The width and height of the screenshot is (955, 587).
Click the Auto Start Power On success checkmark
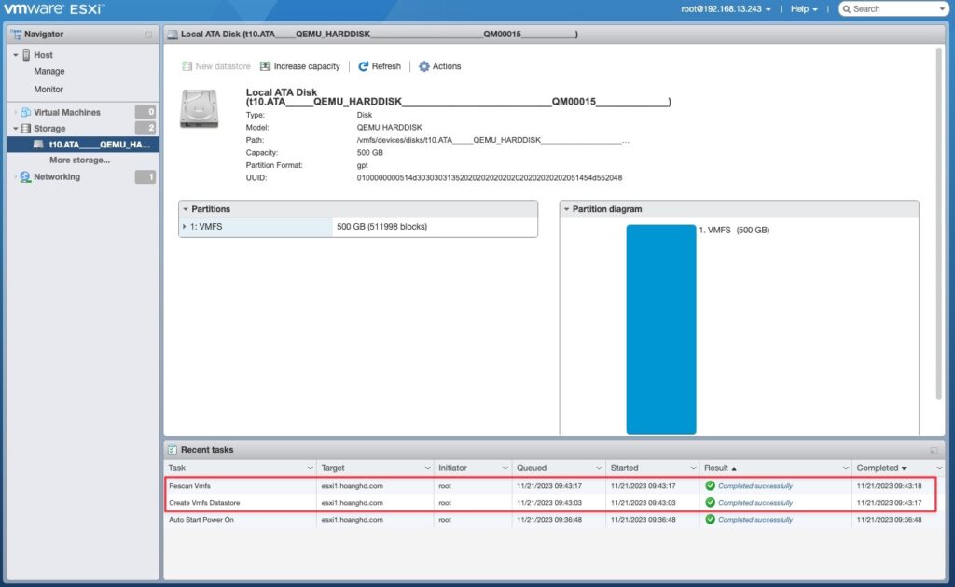coord(710,519)
